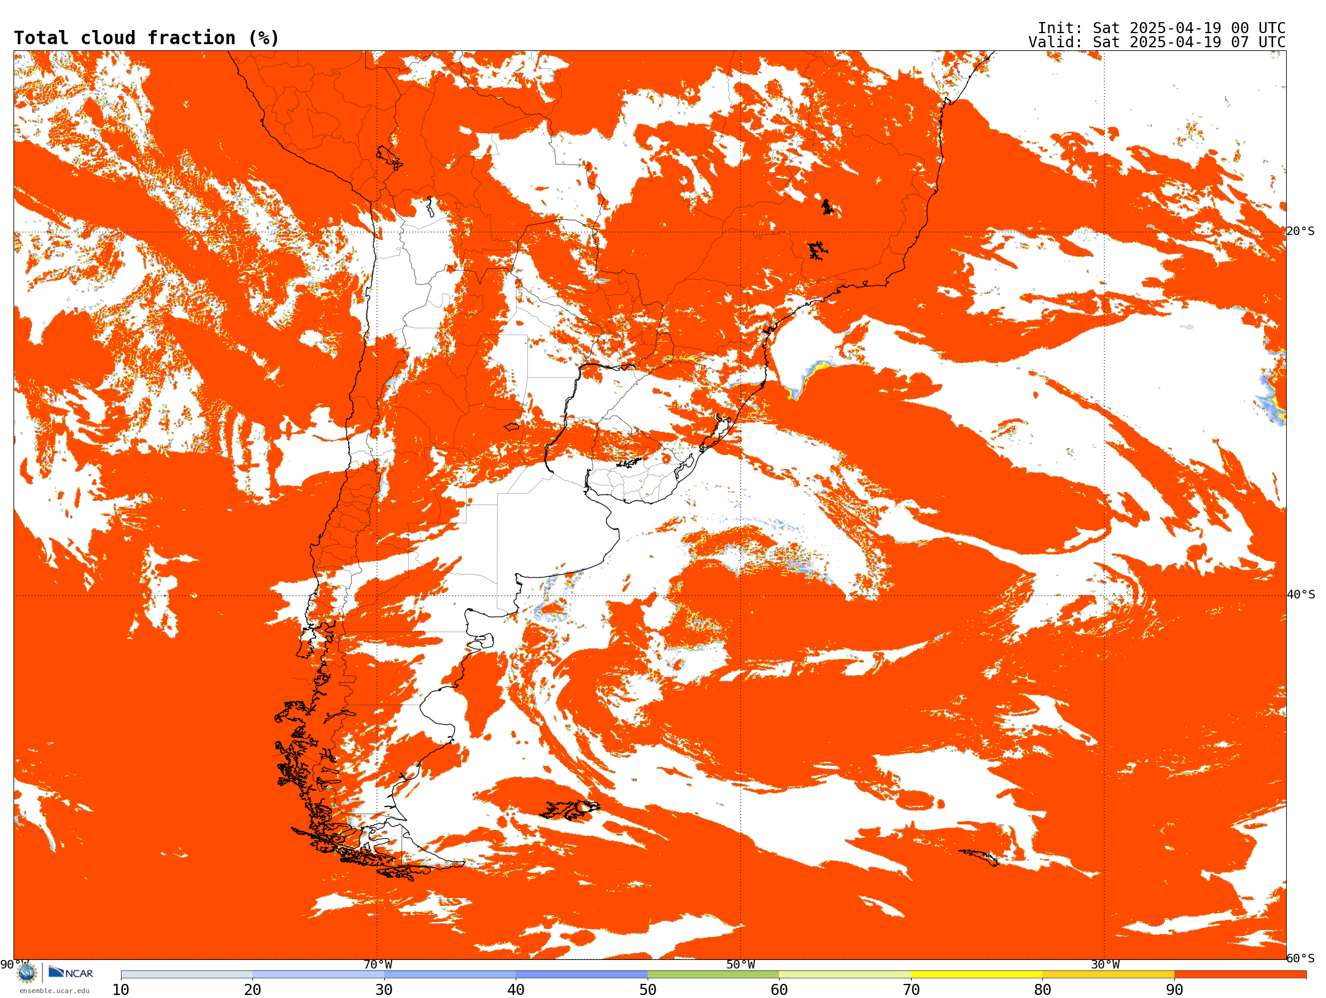Click the 30–40 blue colorbar segment
The height and width of the screenshot is (998, 1326).
[x=450, y=975]
